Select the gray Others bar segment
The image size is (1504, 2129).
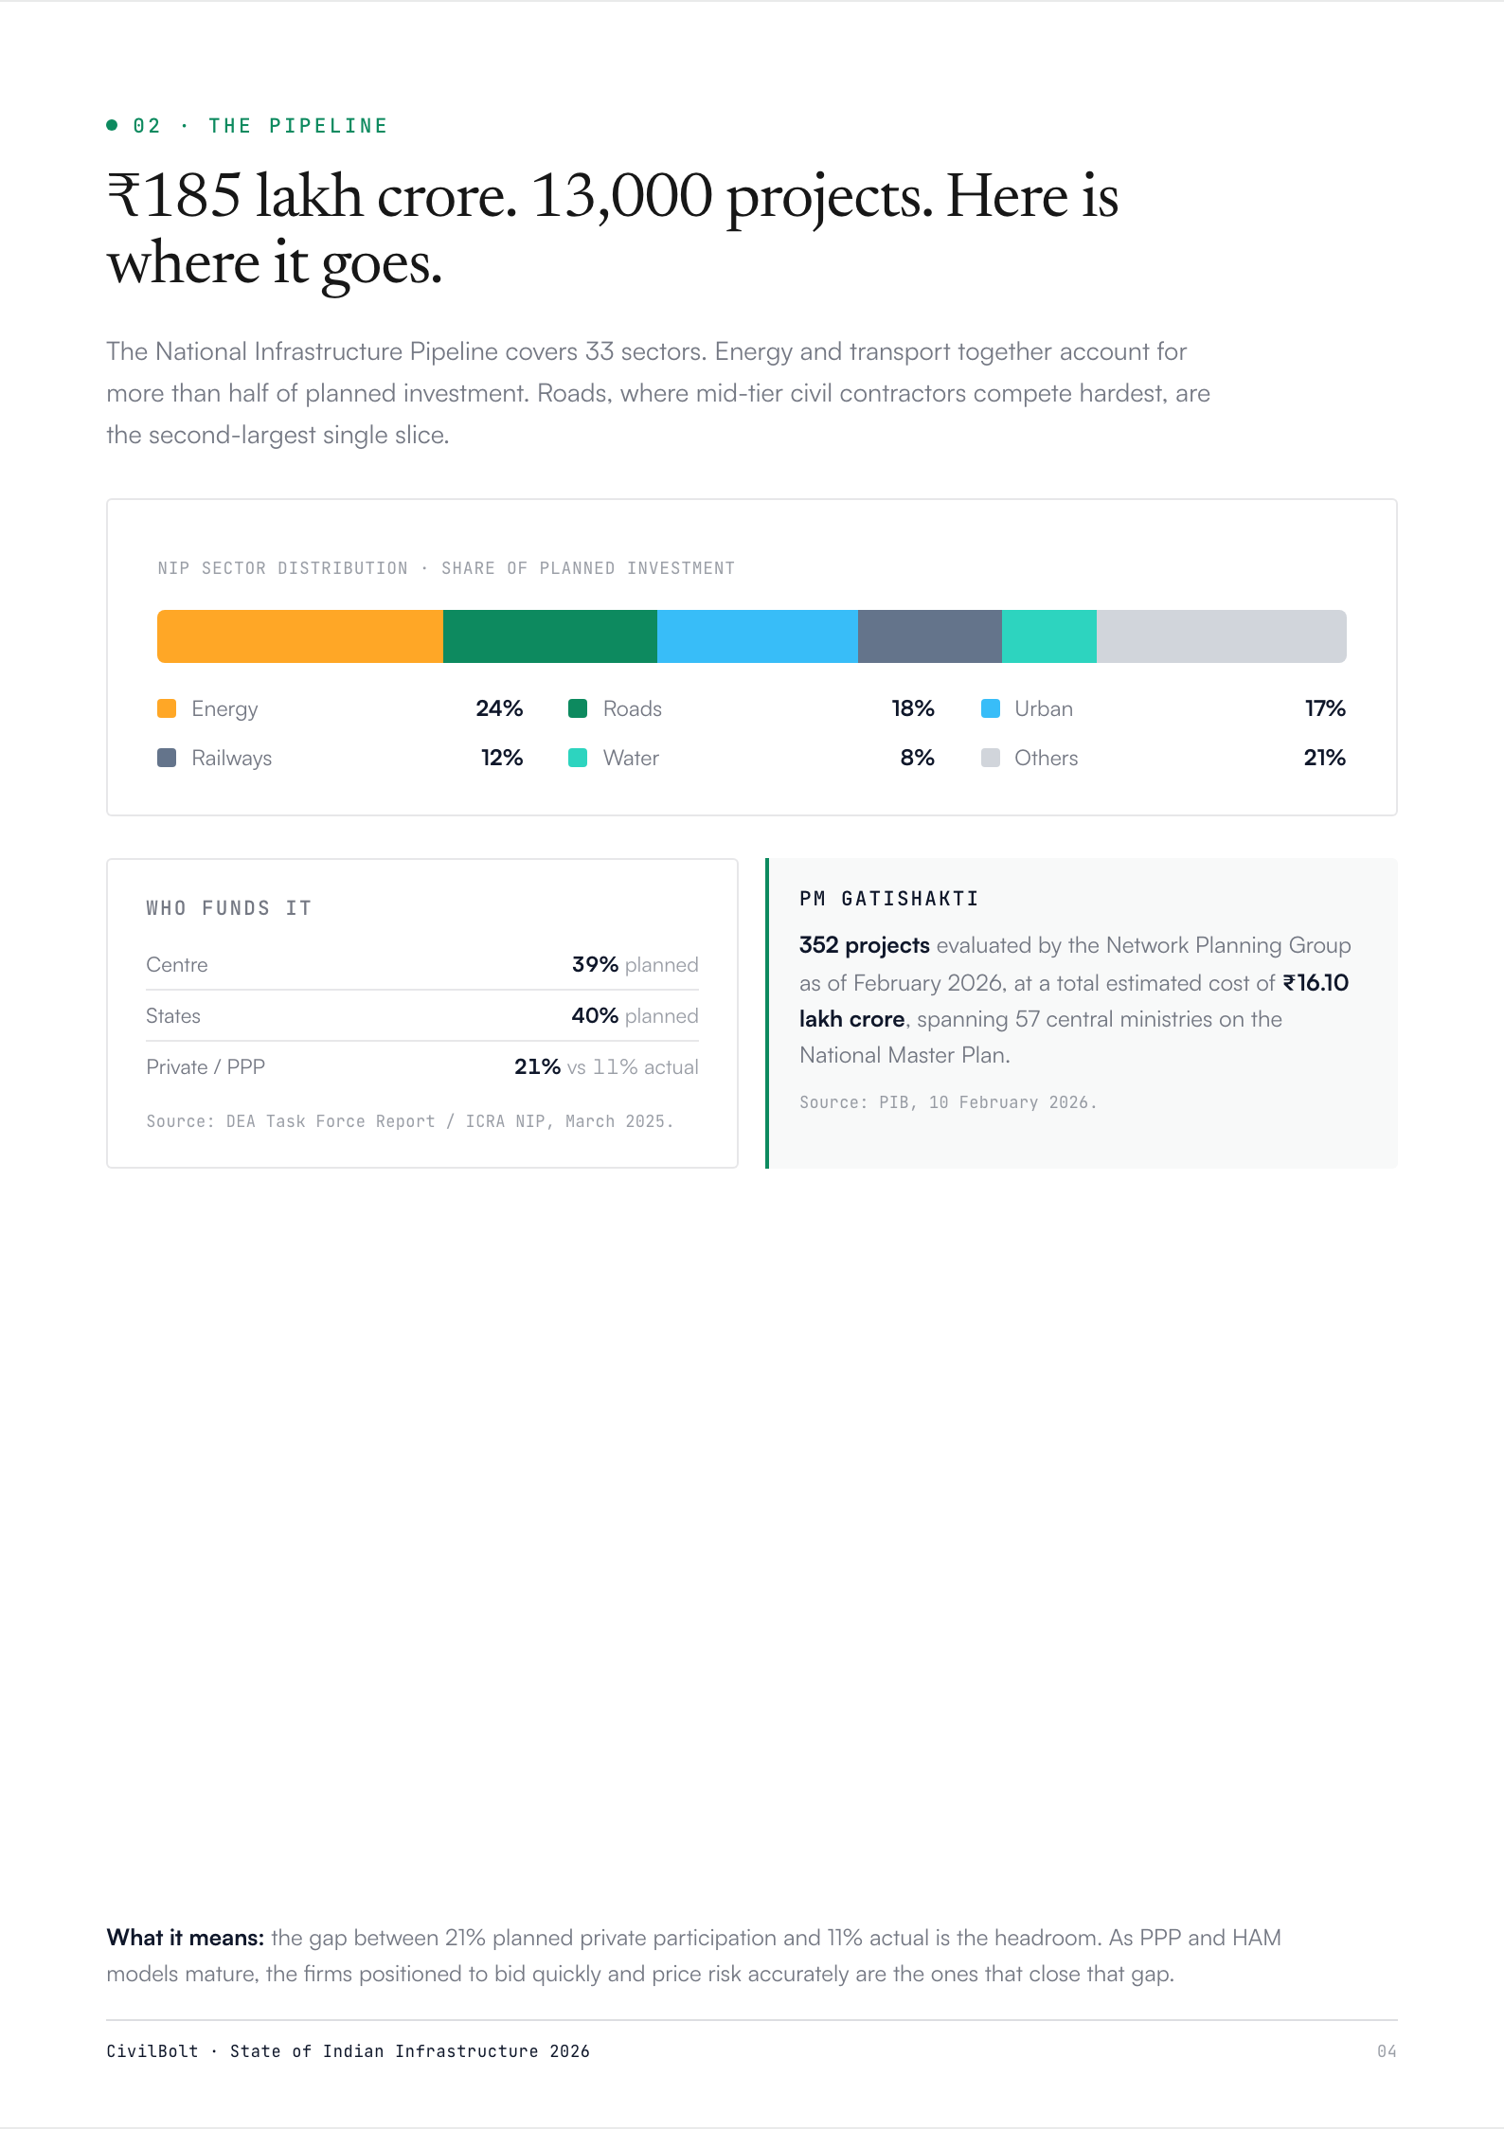[x=1222, y=636]
